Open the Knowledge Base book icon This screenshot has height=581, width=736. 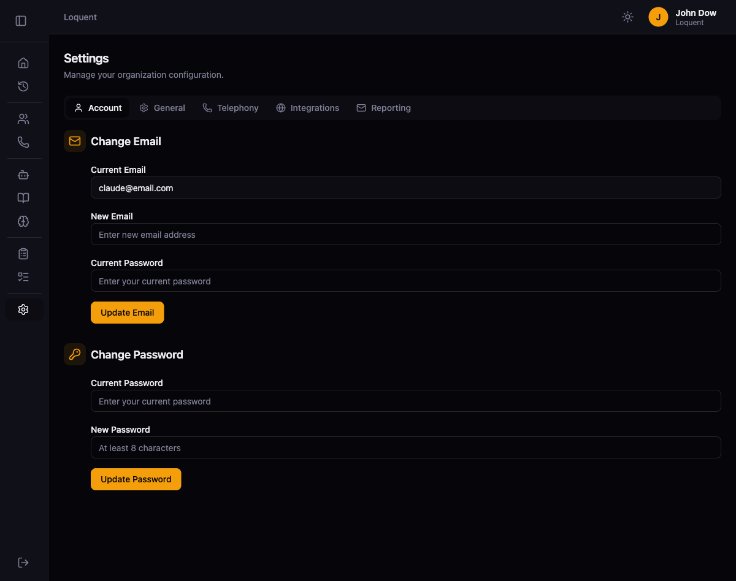pyautogui.click(x=23, y=198)
